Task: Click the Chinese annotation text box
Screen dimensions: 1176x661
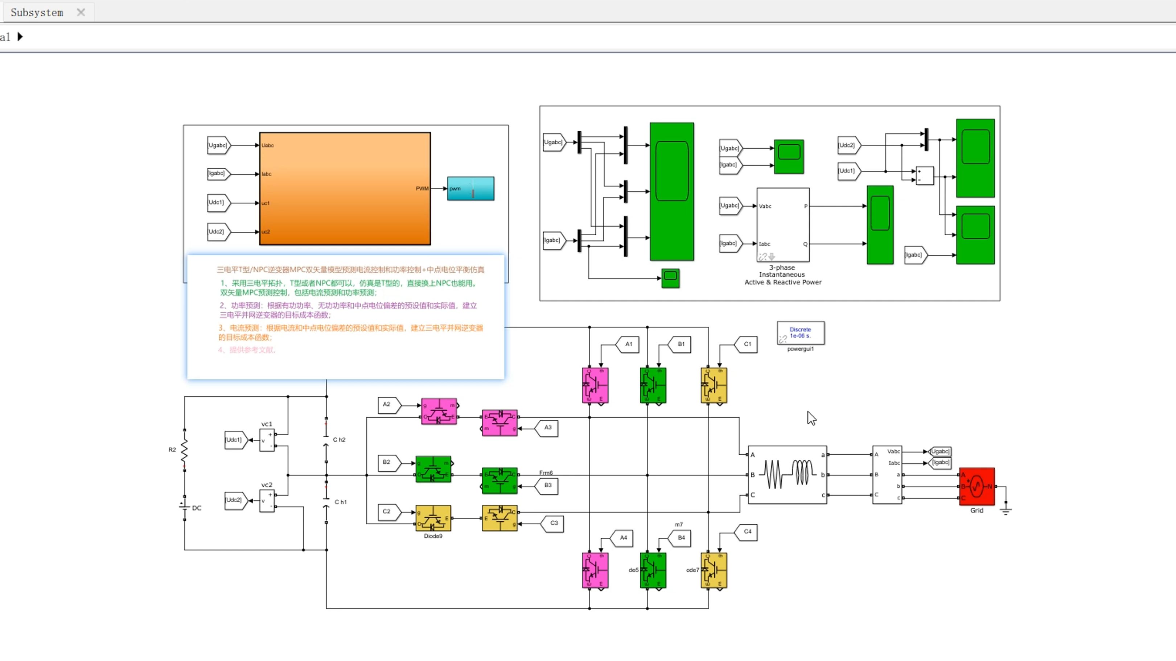Action: (x=346, y=317)
